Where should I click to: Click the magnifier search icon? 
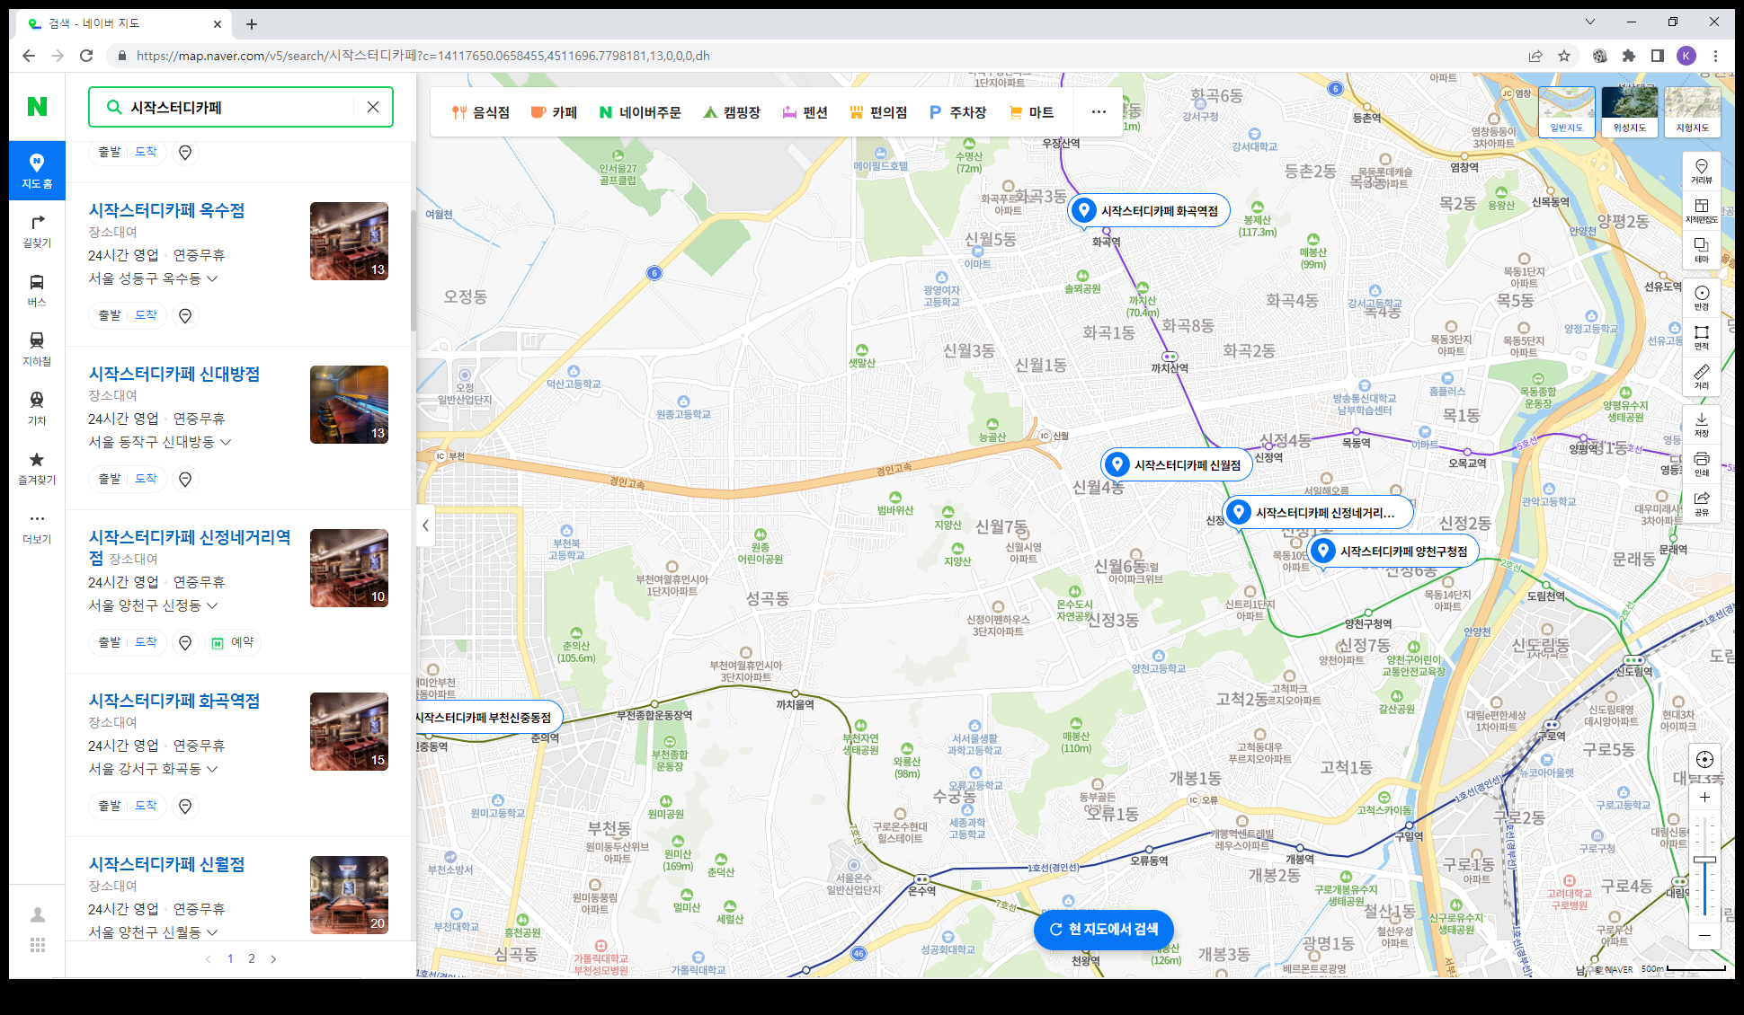point(114,107)
